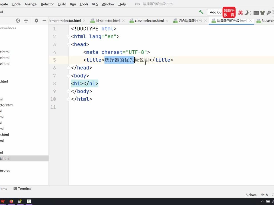274x205 pixels.
Task: Open the Terminal tool window tab
Action: click(23, 188)
